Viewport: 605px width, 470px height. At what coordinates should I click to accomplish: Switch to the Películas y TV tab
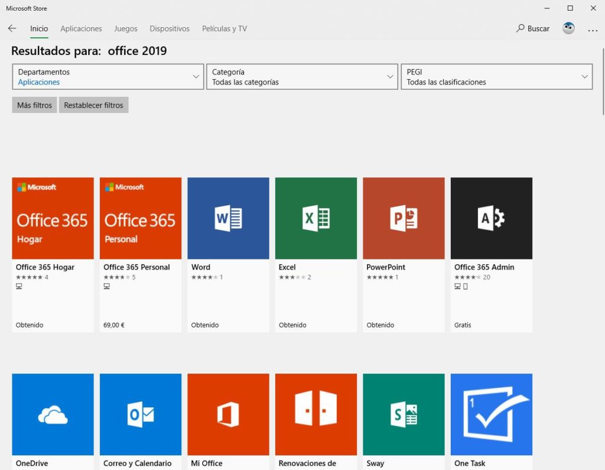tap(225, 28)
